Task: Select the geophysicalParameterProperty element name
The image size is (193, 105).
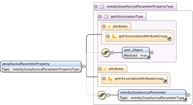Action: 26,64
